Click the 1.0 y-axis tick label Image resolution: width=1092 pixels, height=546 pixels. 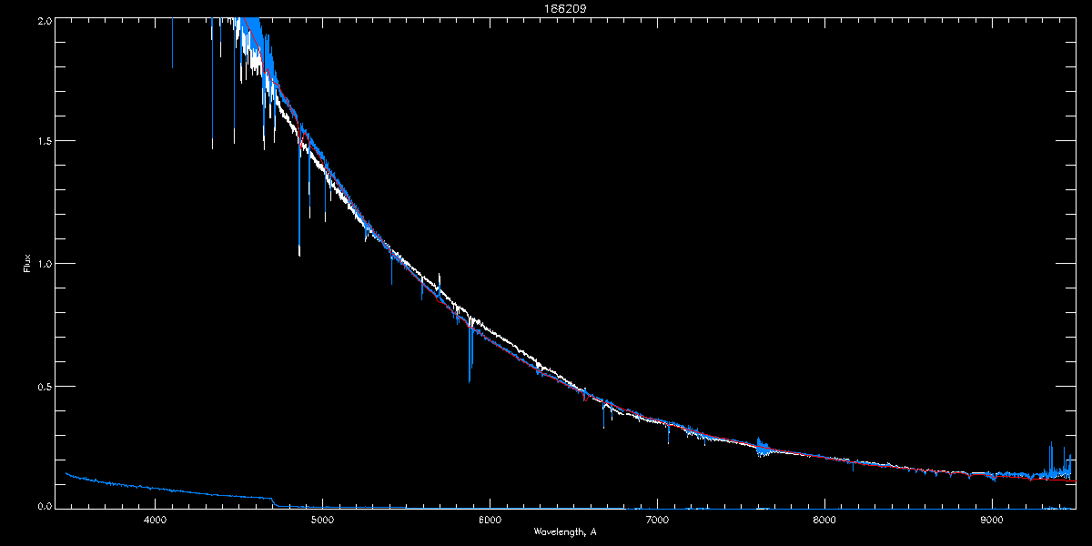(x=44, y=264)
